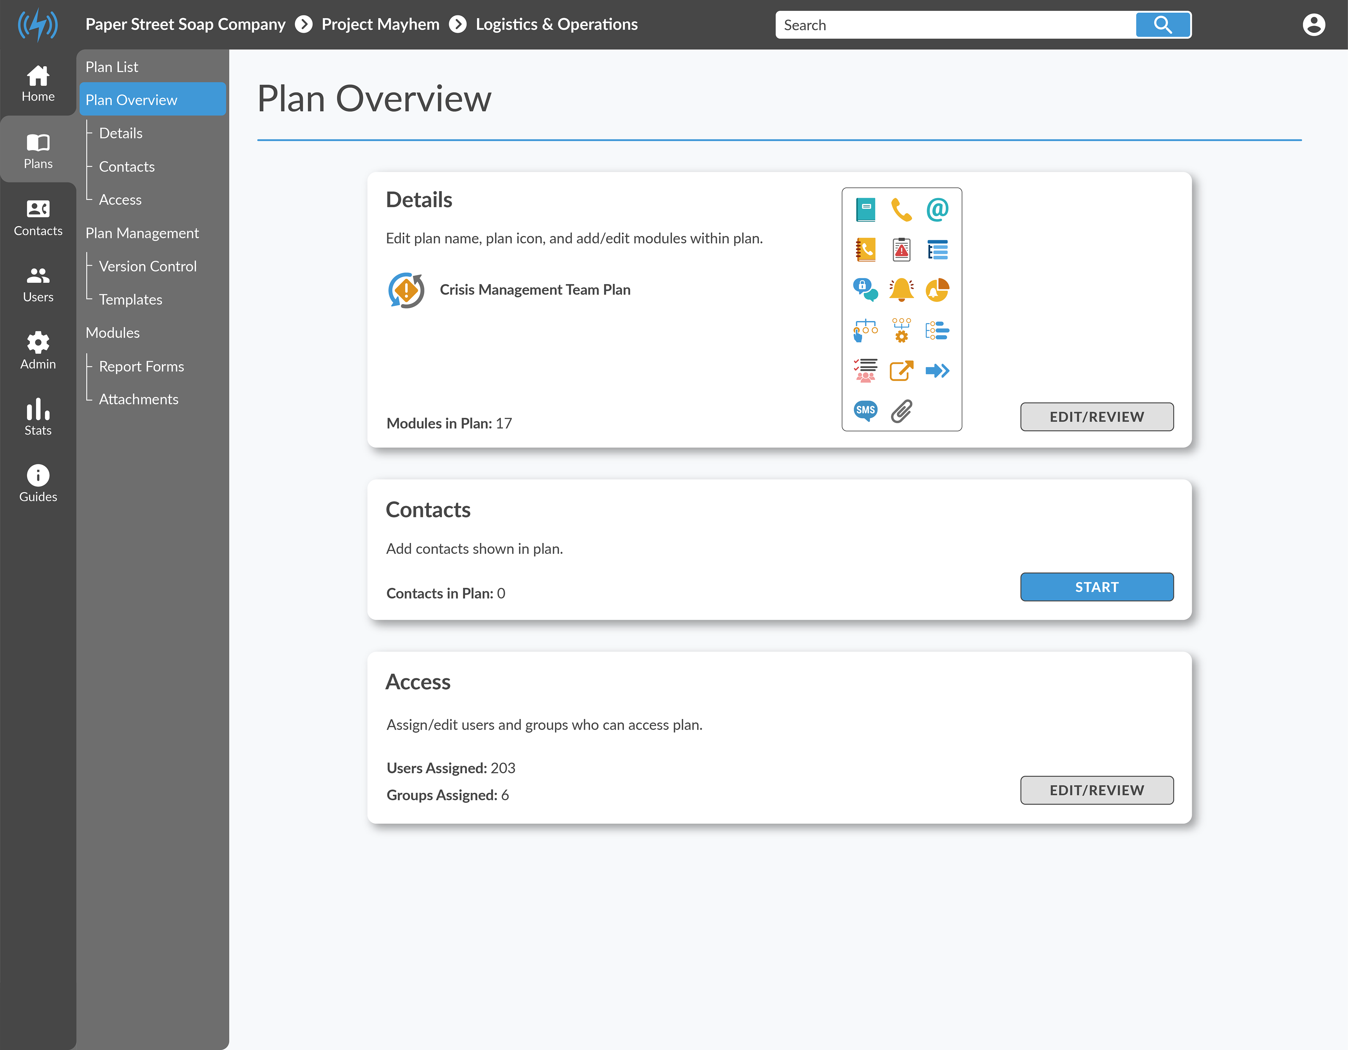Viewport: 1348px width, 1050px height.
Task: Click EDIT/REVIEW in Details card
Action: click(x=1096, y=417)
